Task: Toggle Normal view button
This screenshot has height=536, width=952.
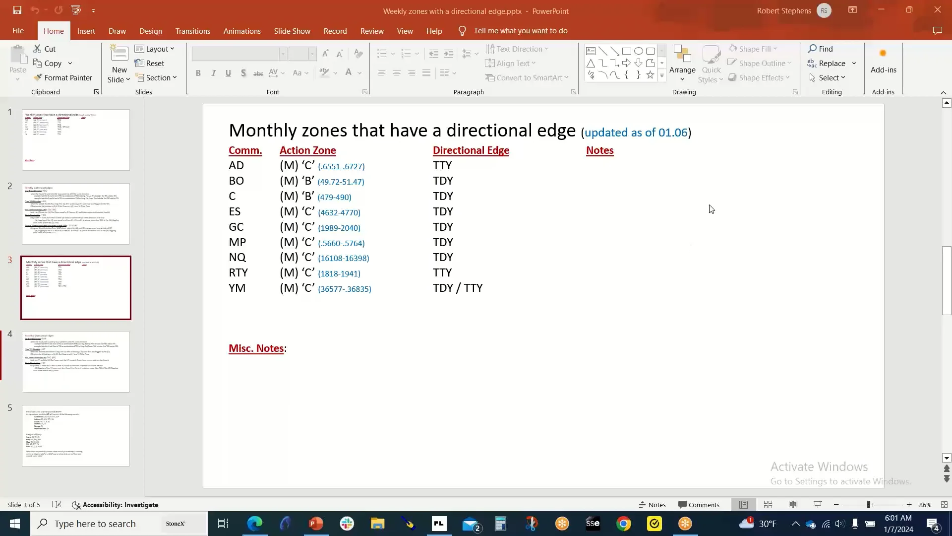Action: point(743,505)
